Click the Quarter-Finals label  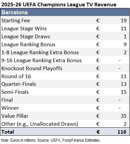(x=19, y=84)
